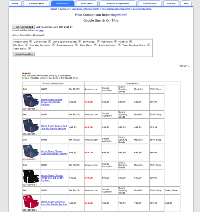The width and height of the screenshot is (200, 212).
Task: Toggle the CSN Stores checkbox
Action: pyautogui.click(x=50, y=41)
